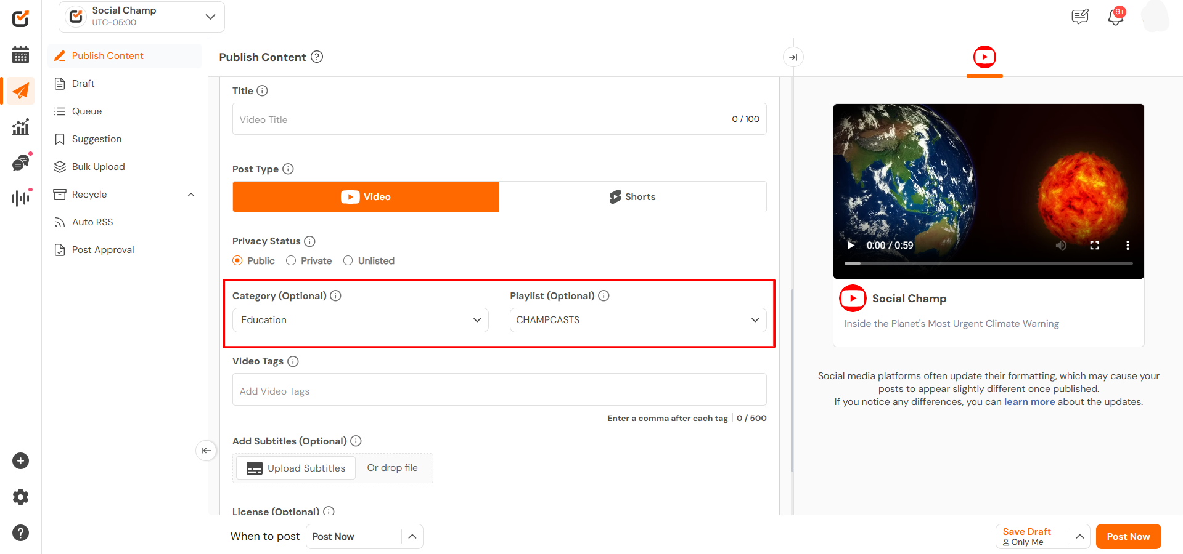Go to Bulk Upload in the menu

[x=98, y=167]
